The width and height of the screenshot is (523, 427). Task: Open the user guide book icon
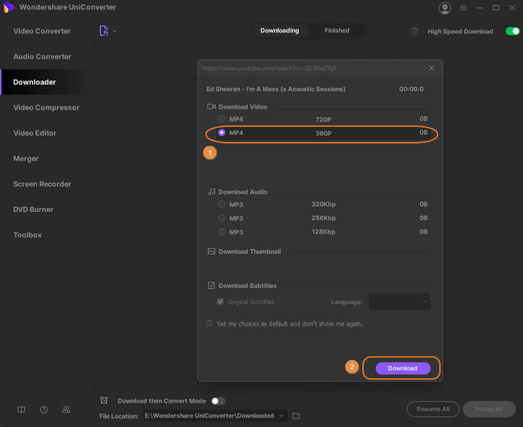pyautogui.click(x=22, y=409)
